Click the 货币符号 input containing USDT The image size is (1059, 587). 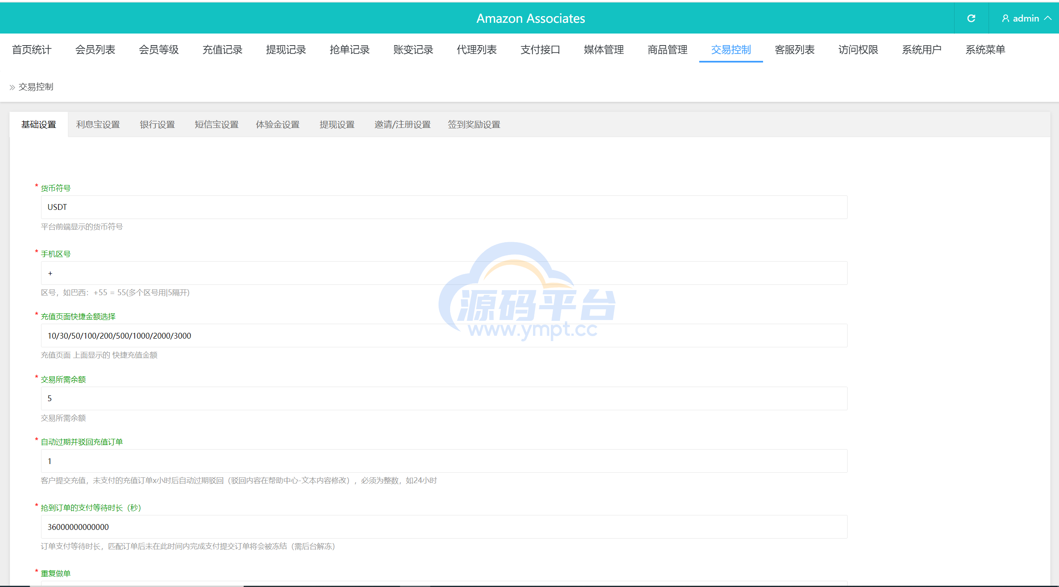[x=443, y=207]
